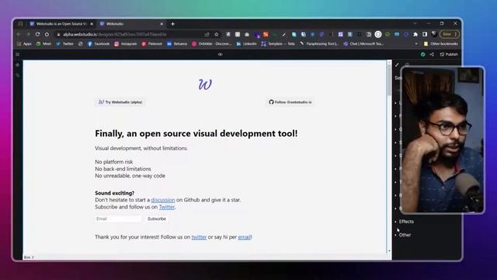
Task: Open the Template bookmark
Action: coord(278,44)
